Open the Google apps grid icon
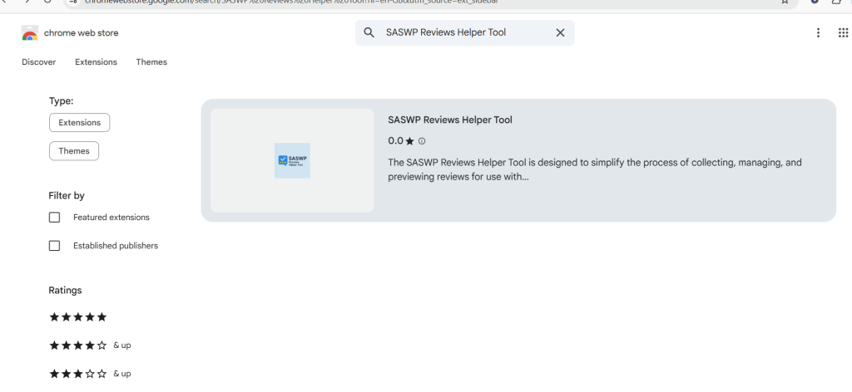The height and width of the screenshot is (392, 852). point(843,32)
